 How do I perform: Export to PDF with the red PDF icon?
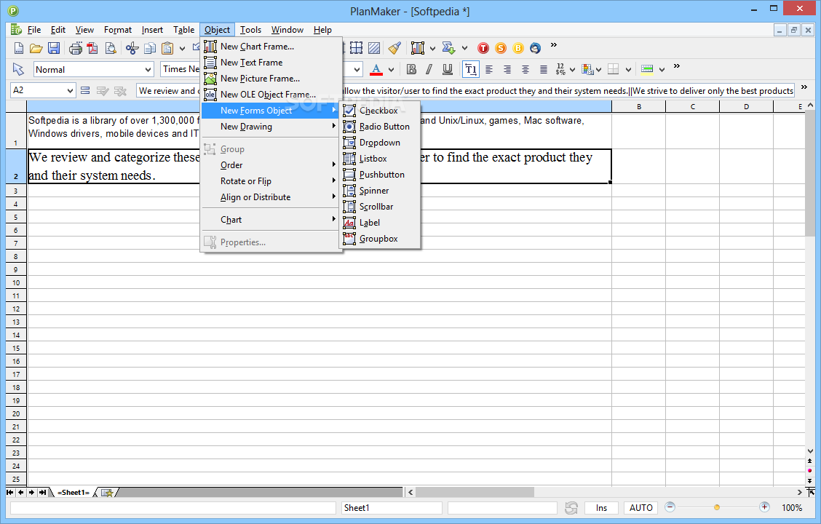[x=92, y=48]
